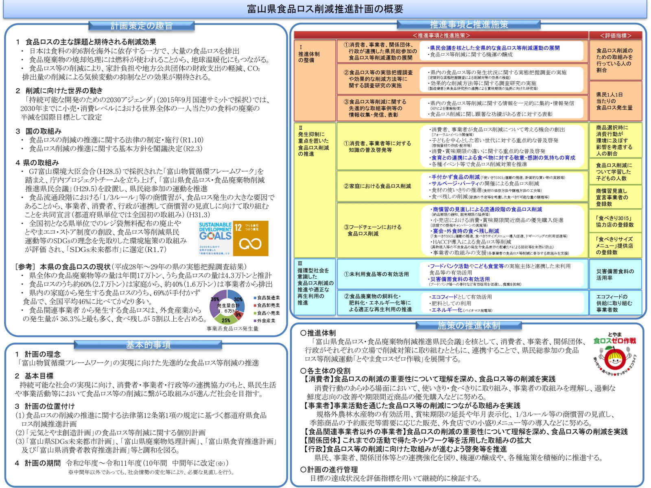
Task: Select the 施策の推進体制 section header
Action: 469,325
